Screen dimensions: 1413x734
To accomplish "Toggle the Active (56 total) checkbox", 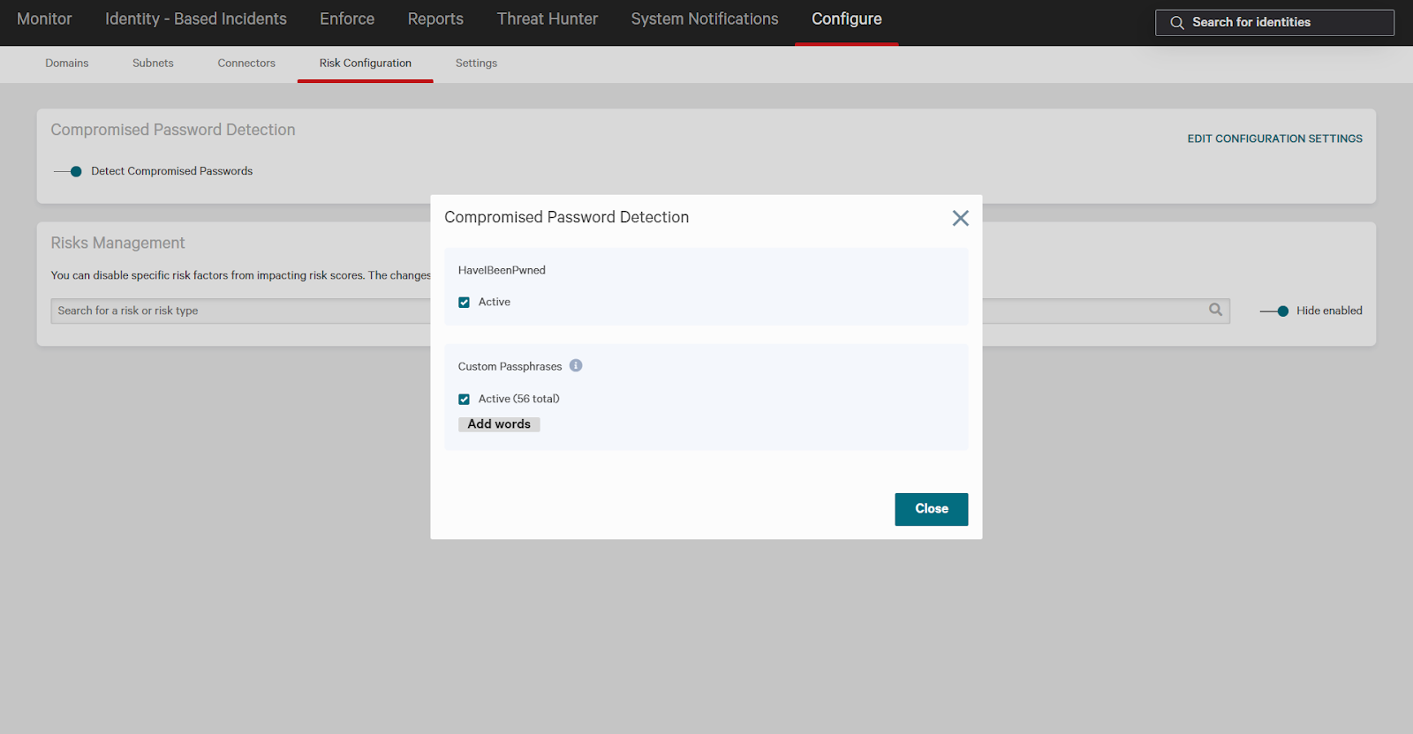I will (x=464, y=400).
